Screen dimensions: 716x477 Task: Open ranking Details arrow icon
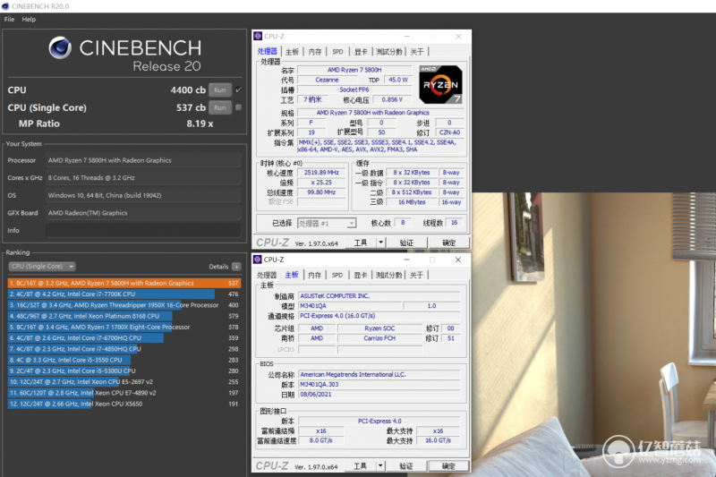(x=236, y=267)
